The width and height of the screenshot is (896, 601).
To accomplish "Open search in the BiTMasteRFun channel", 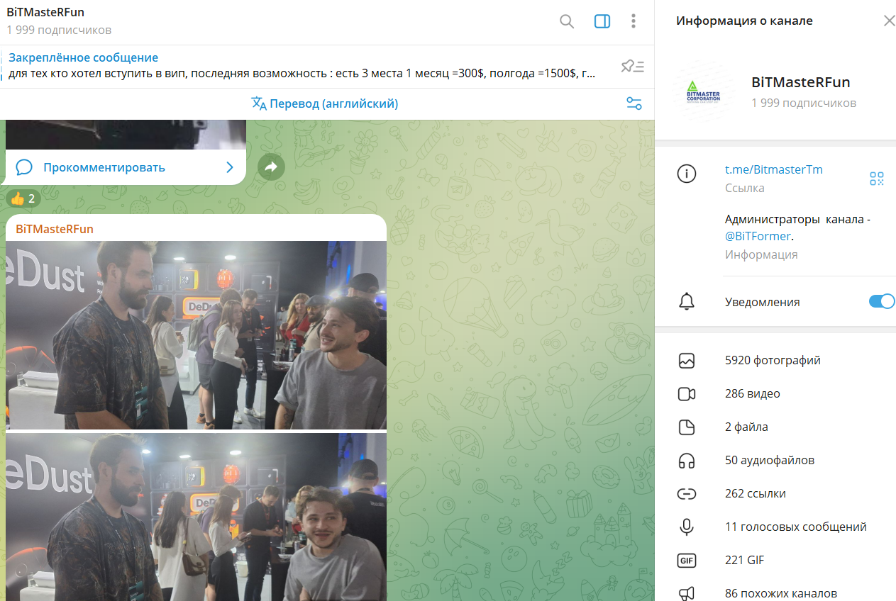I will (x=567, y=21).
